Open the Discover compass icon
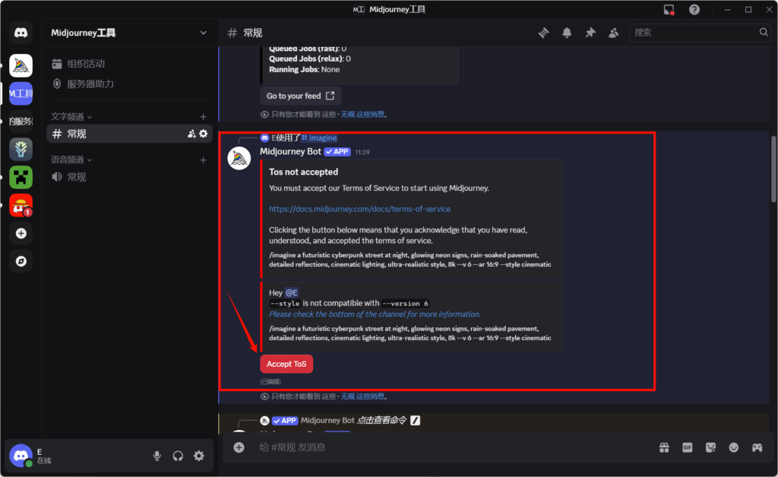Screen dimensions: 778x477 21,261
